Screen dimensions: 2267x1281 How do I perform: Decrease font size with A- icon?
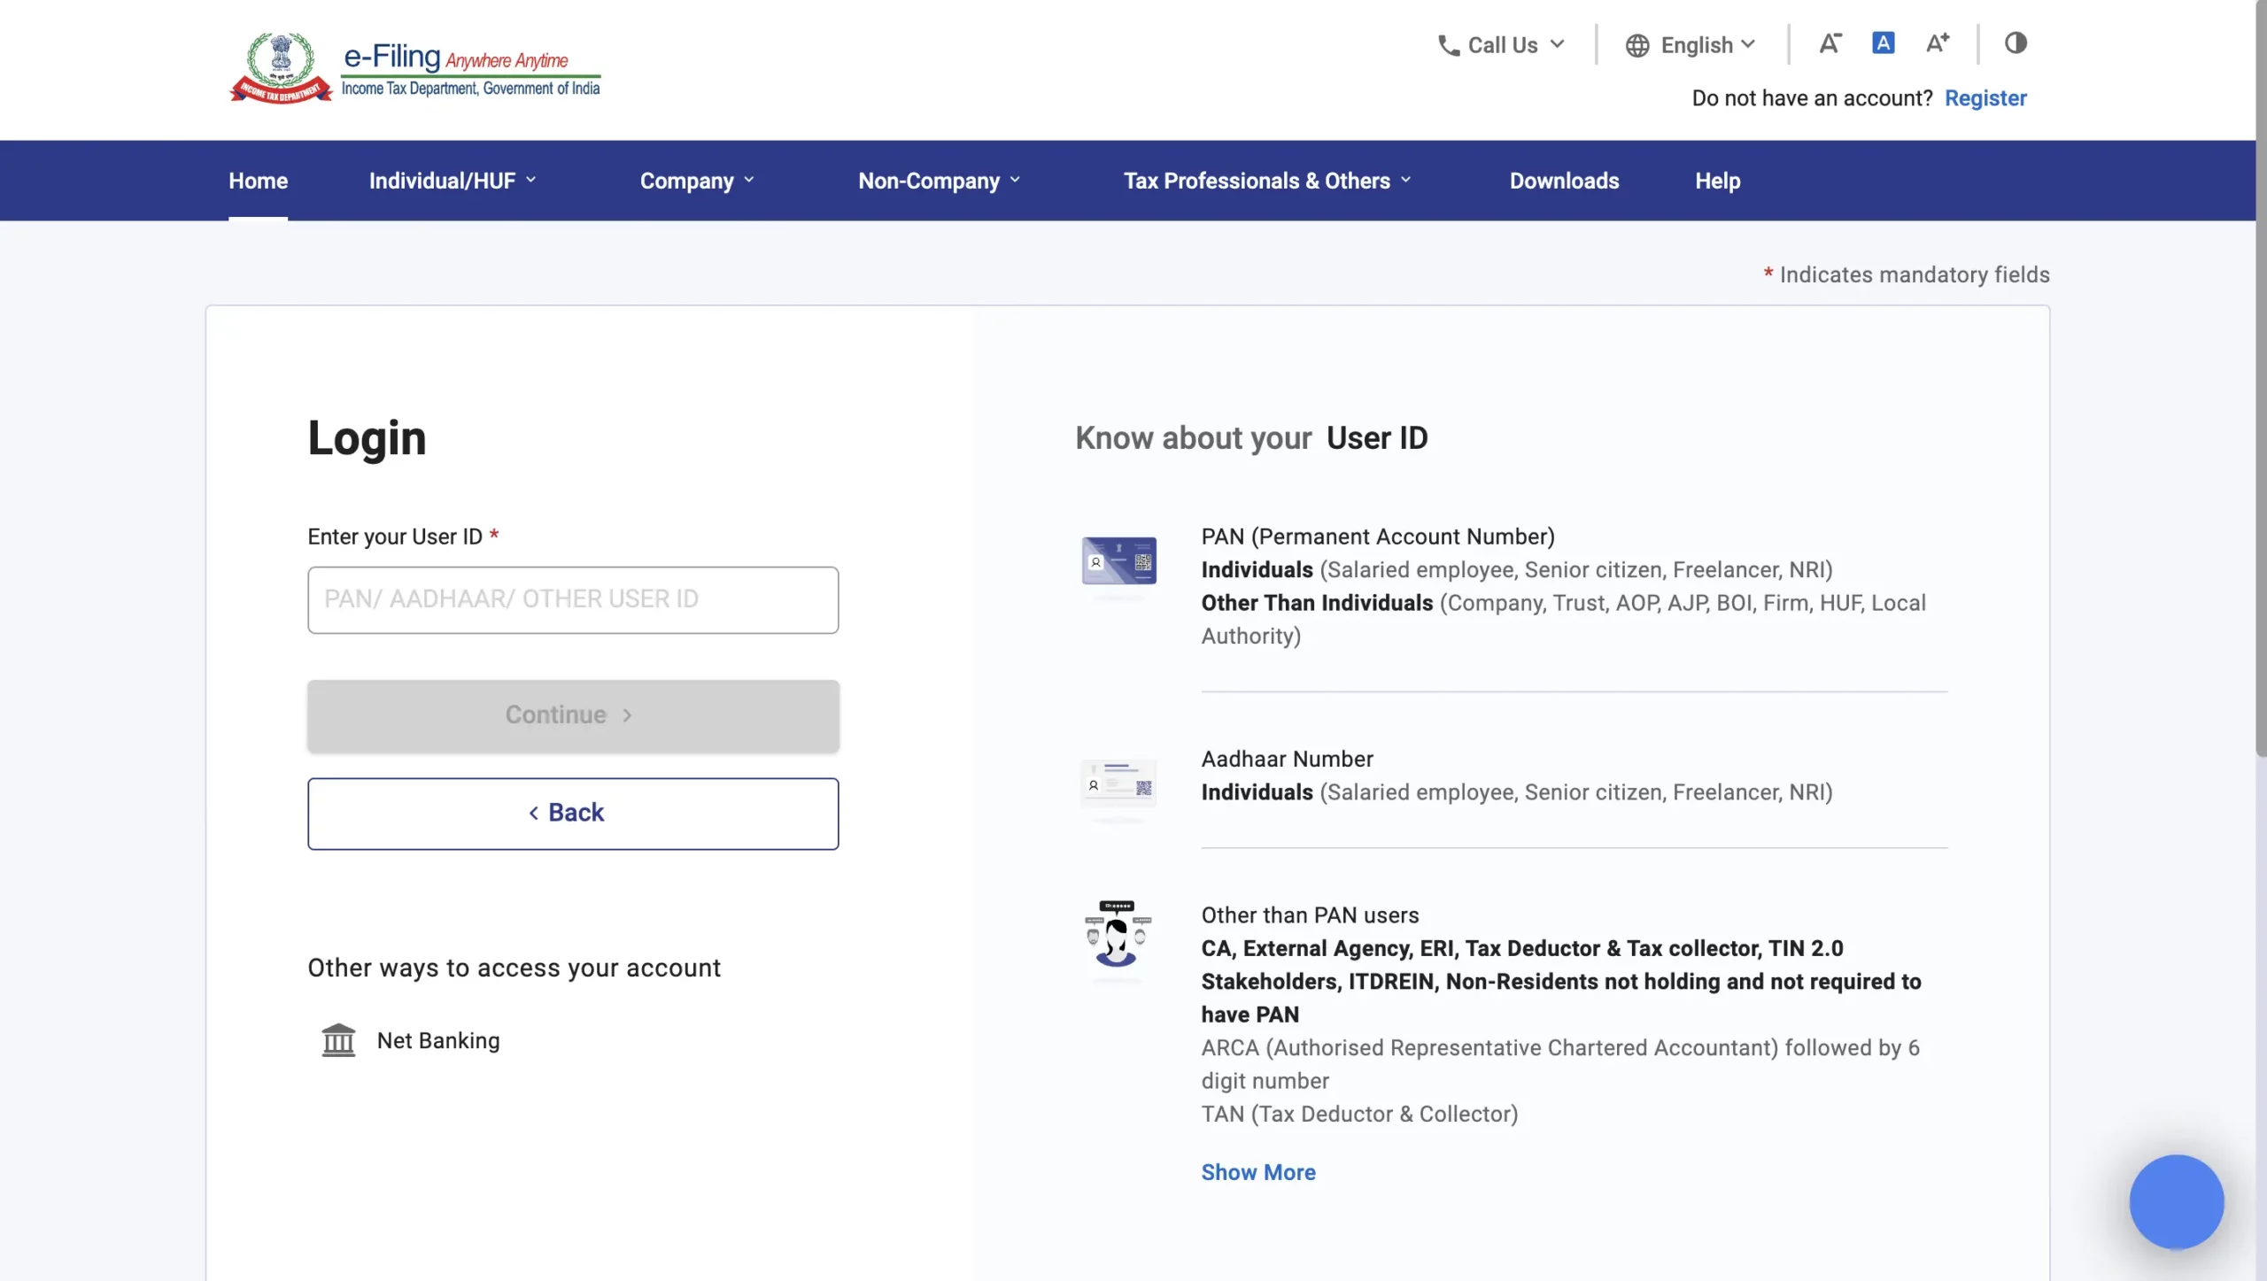1830,43
